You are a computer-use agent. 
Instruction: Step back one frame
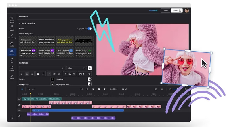[x=87, y=89]
